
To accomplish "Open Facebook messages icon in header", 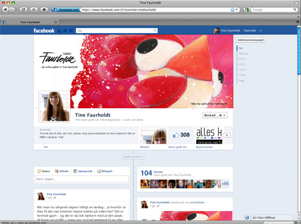I will [65, 31].
